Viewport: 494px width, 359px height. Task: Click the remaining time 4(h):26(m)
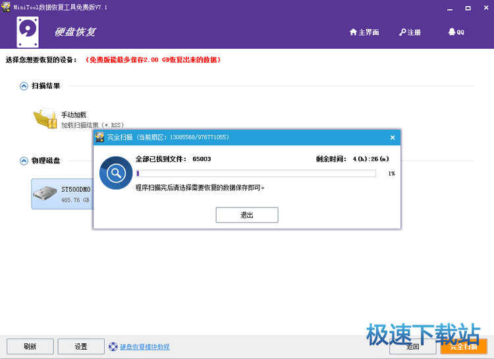(x=371, y=159)
